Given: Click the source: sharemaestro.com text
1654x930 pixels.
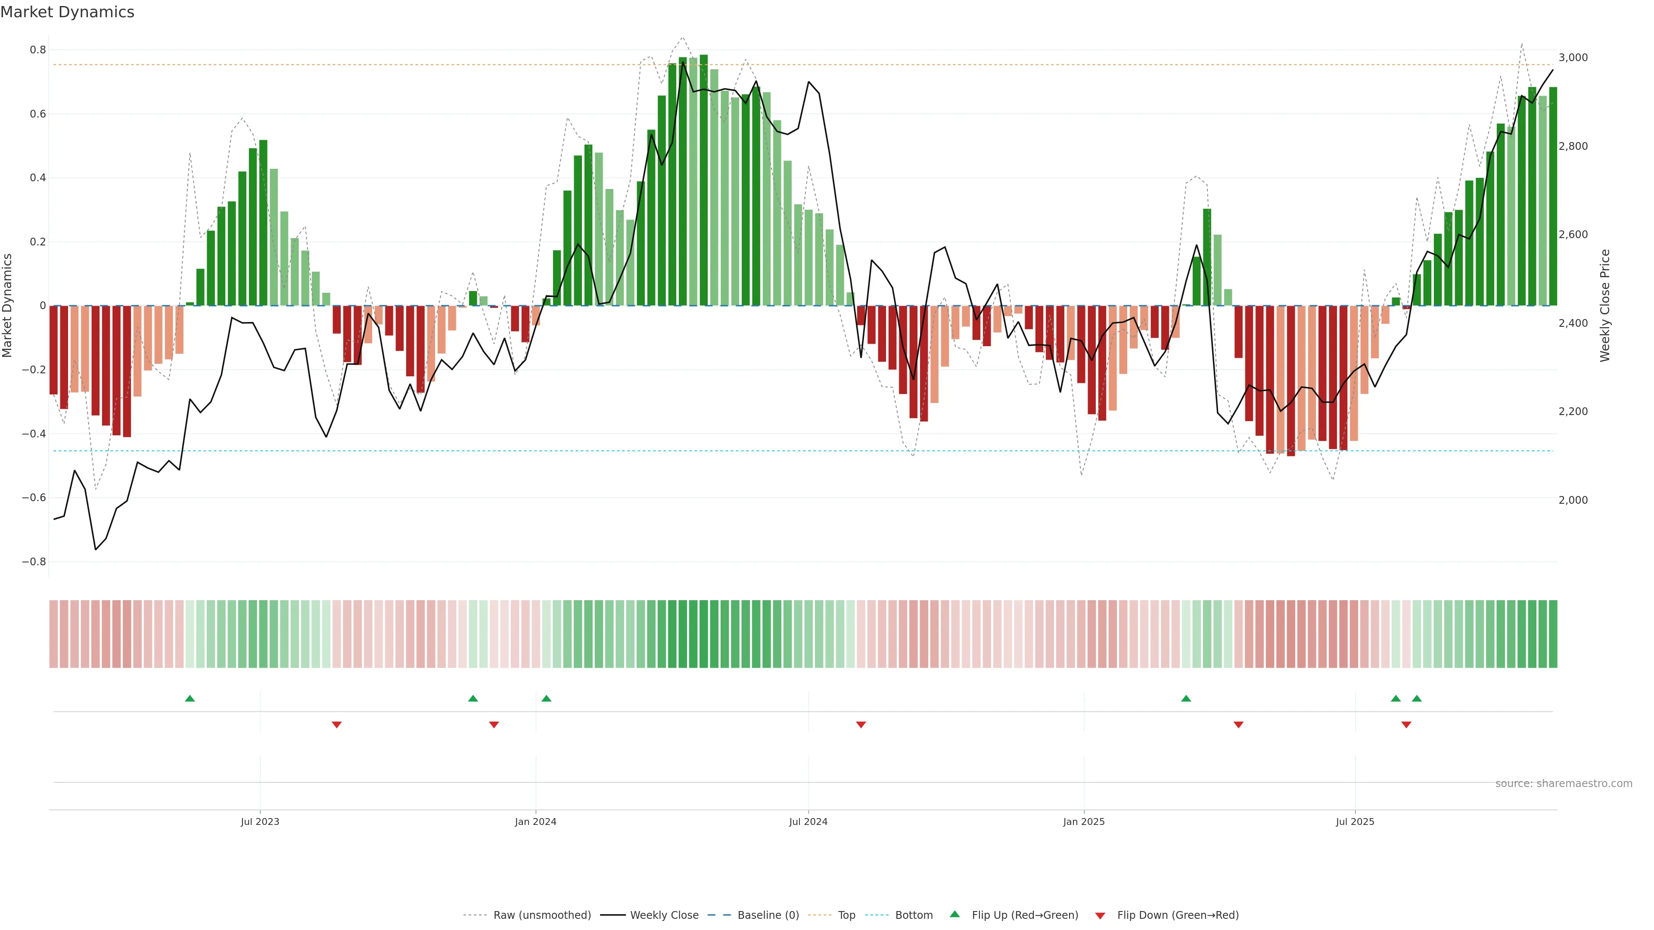Looking at the screenshot, I should (1564, 784).
